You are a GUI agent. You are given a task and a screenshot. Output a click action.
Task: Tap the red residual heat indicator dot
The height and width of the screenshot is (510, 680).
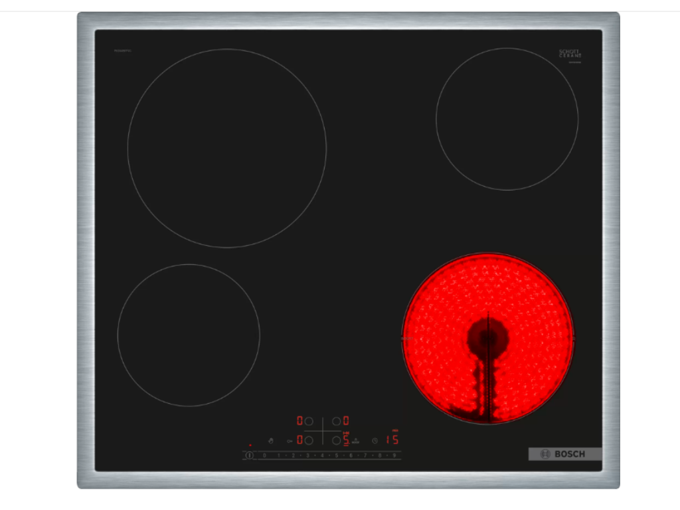click(250, 445)
